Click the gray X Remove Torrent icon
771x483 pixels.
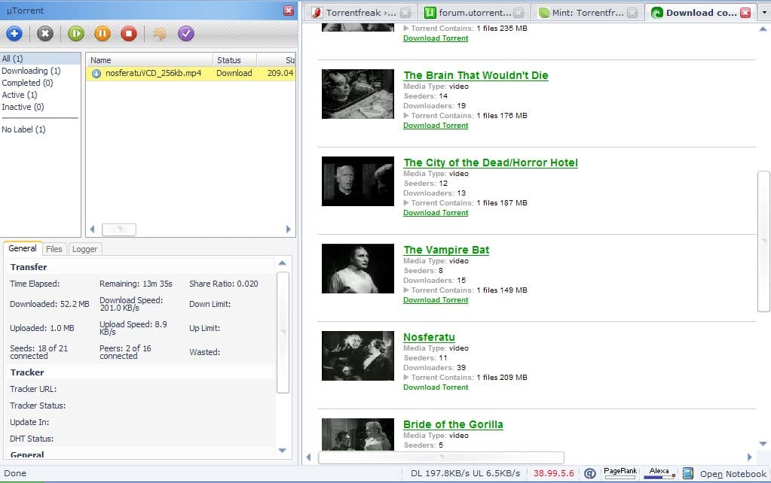(44, 33)
